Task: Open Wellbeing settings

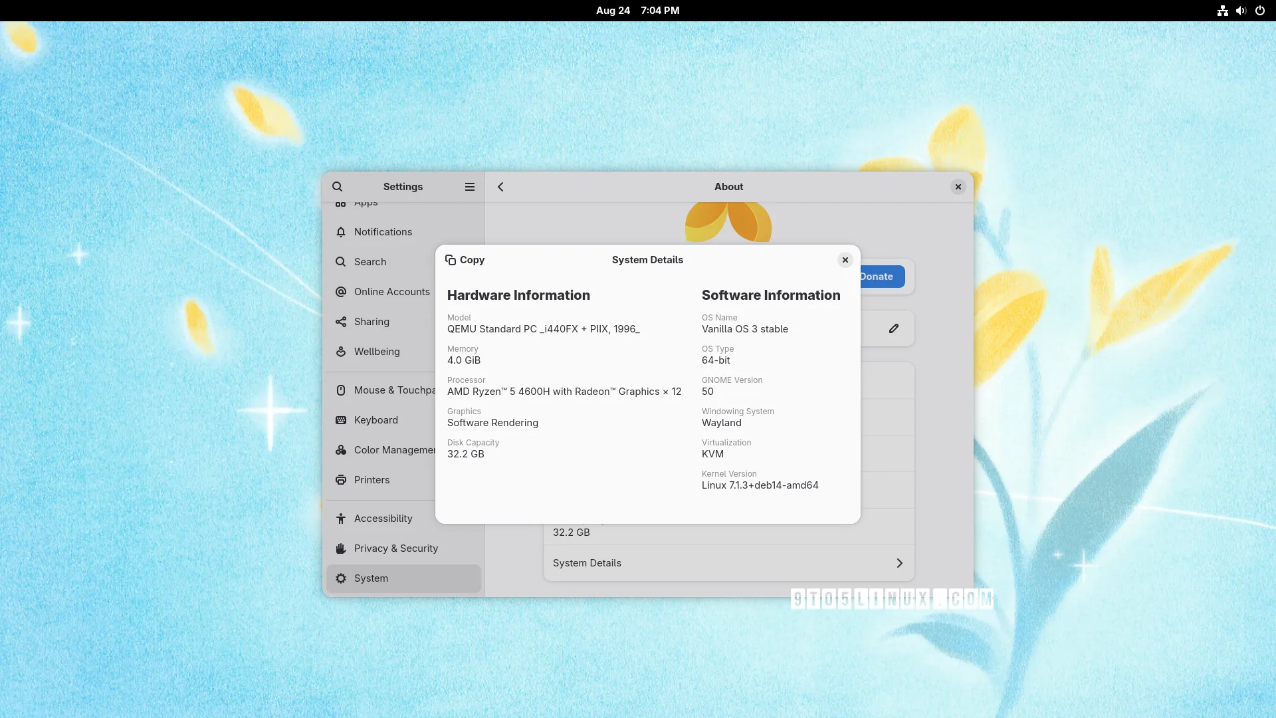Action: [382, 352]
